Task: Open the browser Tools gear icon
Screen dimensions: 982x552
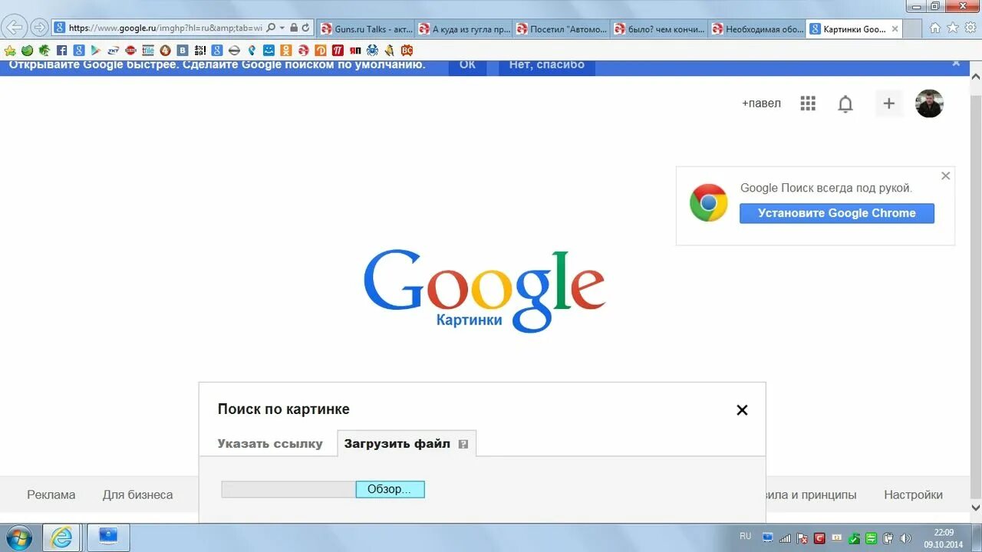Action: point(971,28)
